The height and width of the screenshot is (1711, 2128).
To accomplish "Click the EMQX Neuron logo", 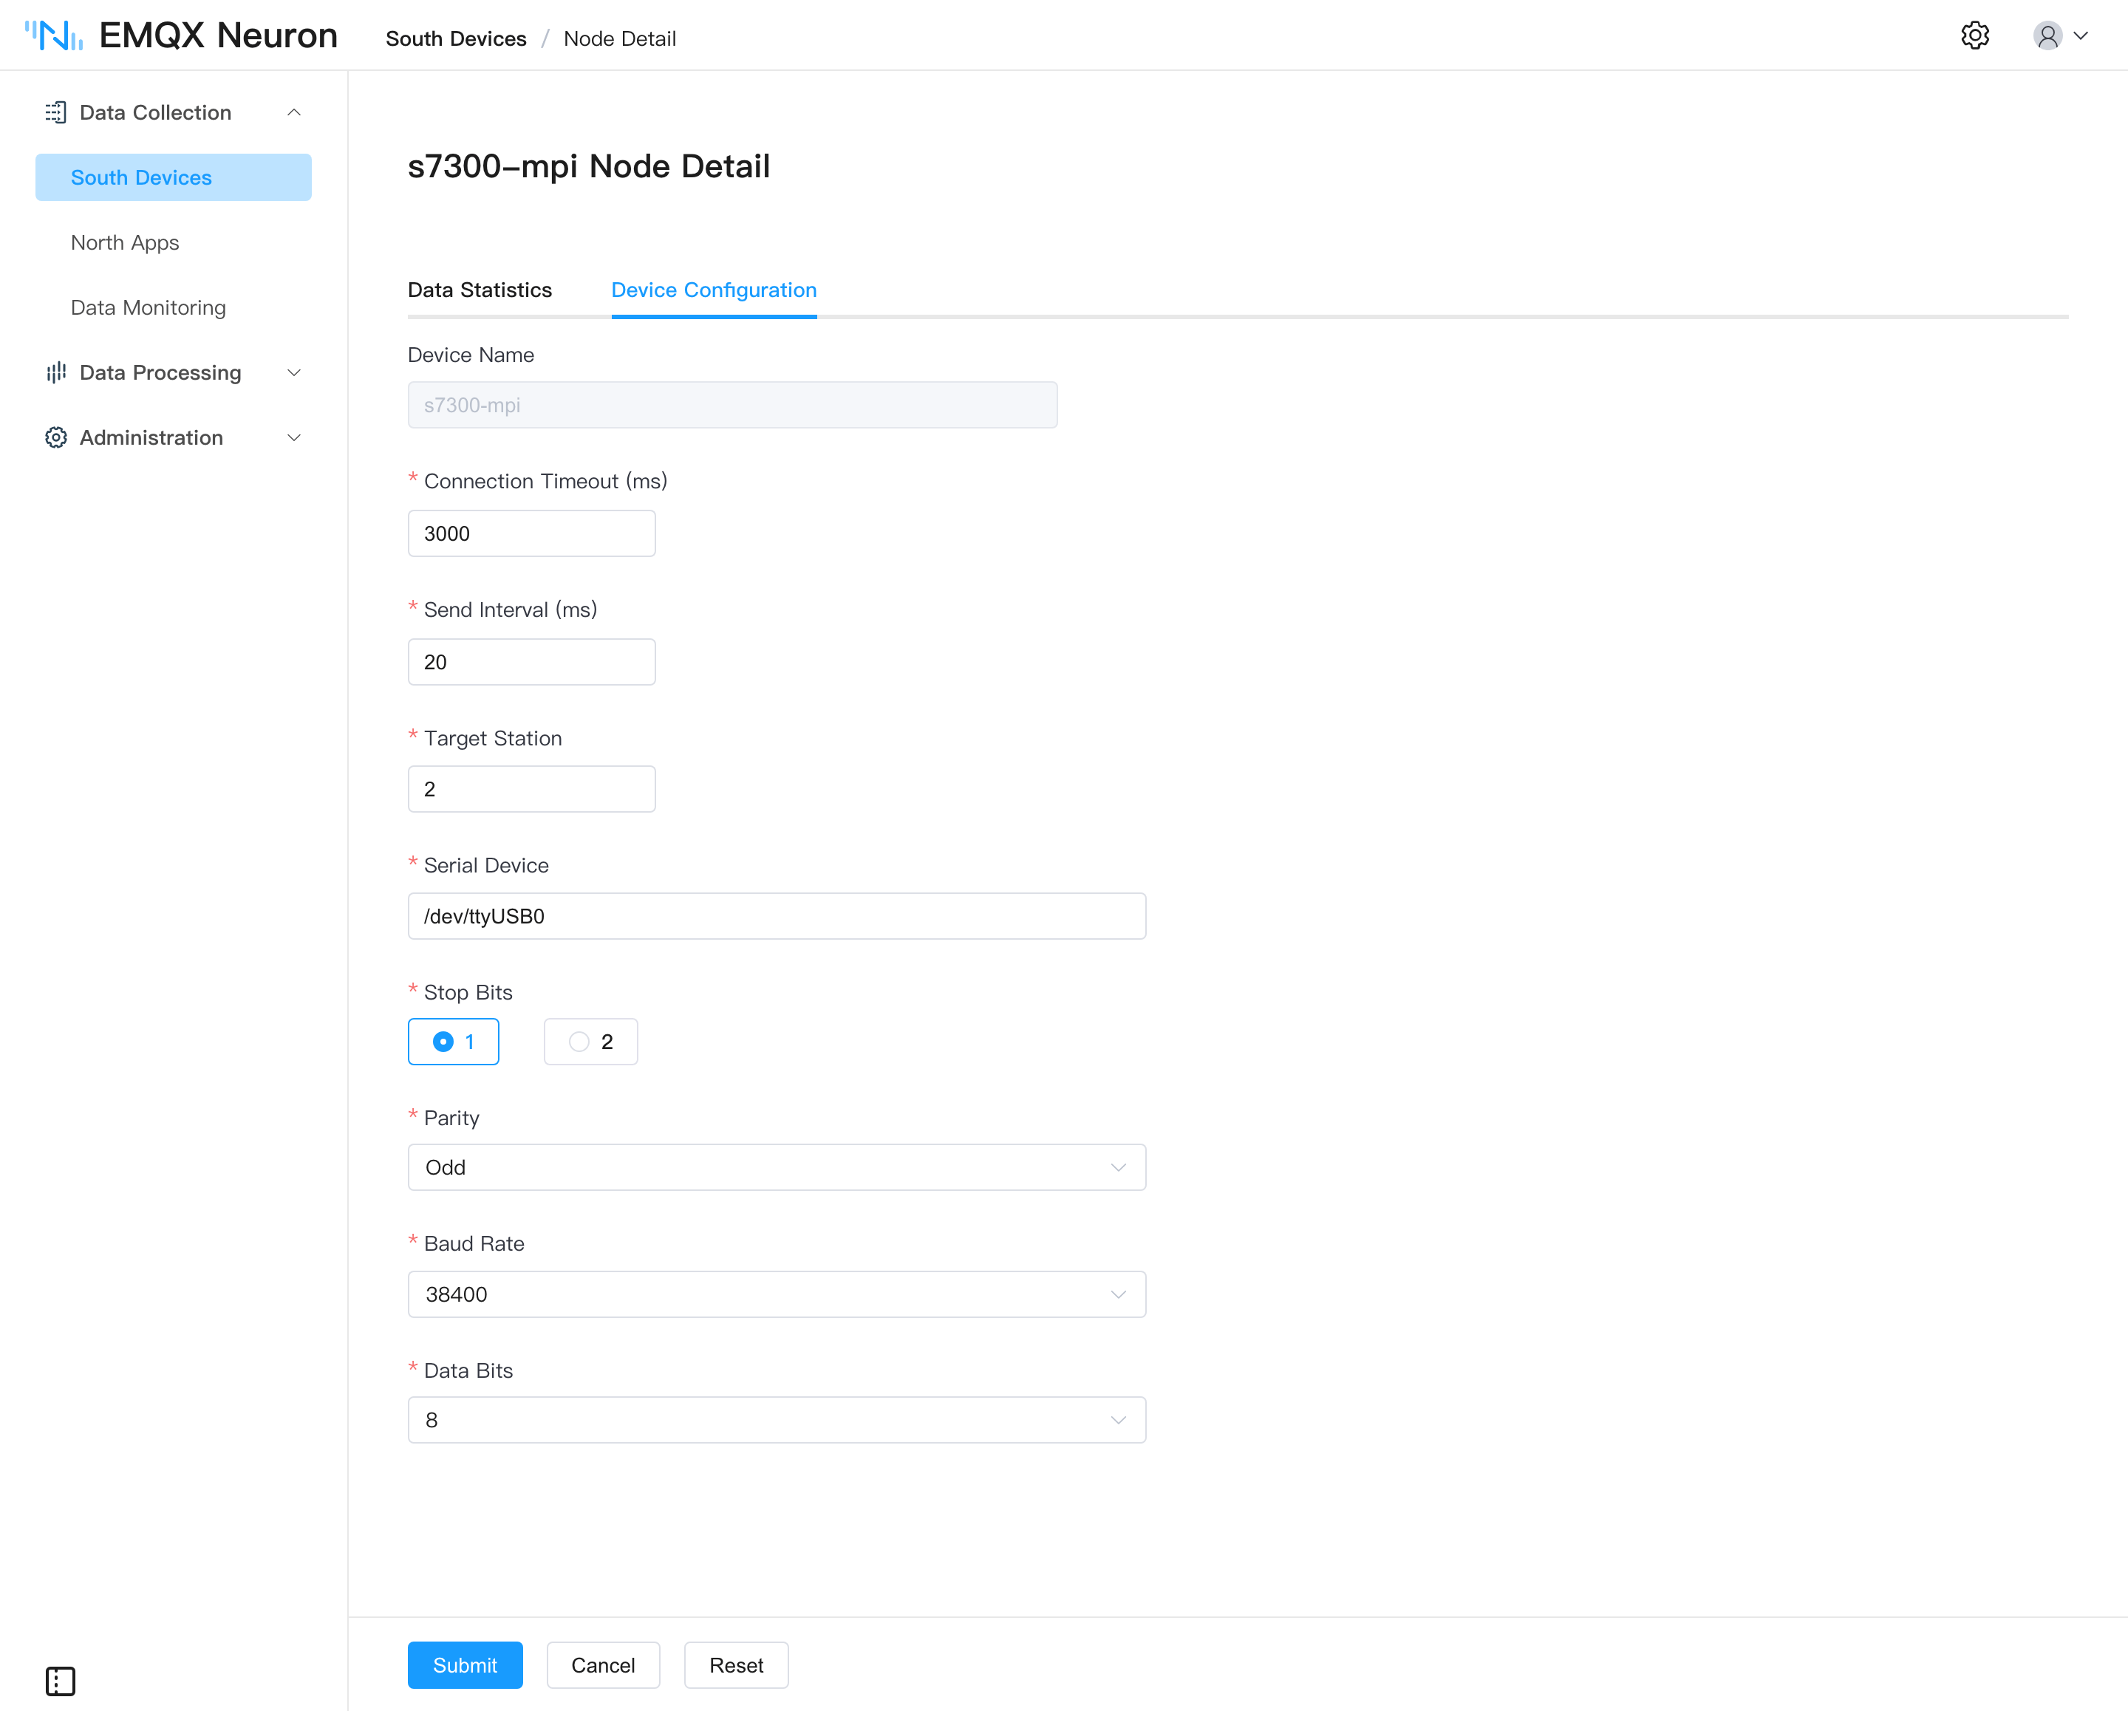I will [180, 35].
